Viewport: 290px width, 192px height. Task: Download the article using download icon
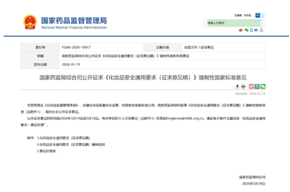pyautogui.click(x=237, y=87)
